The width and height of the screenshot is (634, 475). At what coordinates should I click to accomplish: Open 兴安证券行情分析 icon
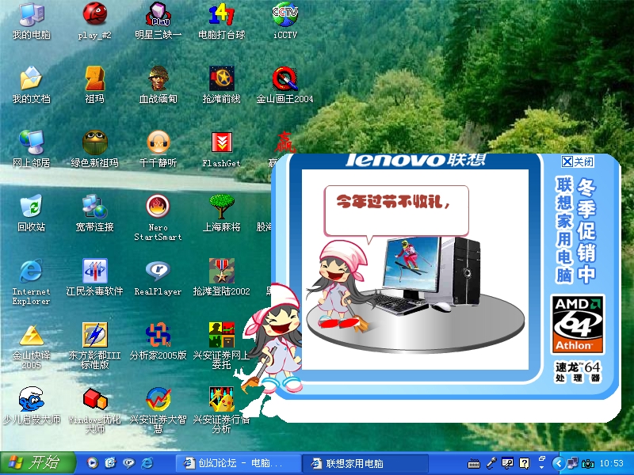(x=222, y=409)
